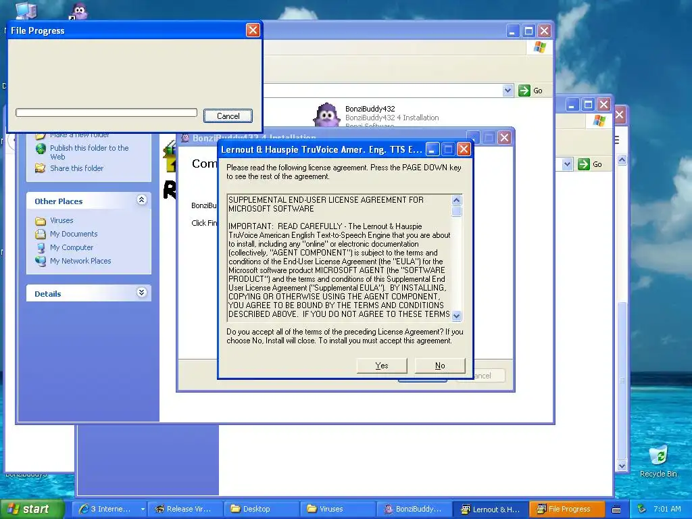The image size is (692, 519).
Task: Minimize the Viruses Explorer window
Action: pos(512,31)
